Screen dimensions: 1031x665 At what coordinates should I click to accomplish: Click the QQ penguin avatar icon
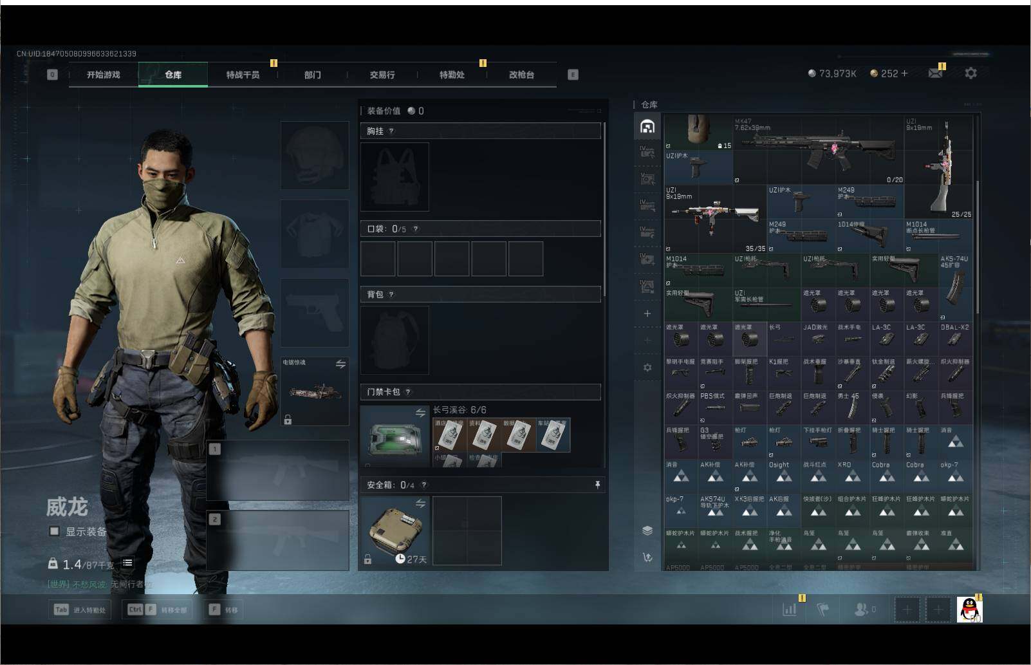(x=970, y=609)
